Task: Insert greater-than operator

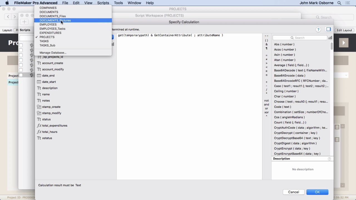Action: coord(266,63)
